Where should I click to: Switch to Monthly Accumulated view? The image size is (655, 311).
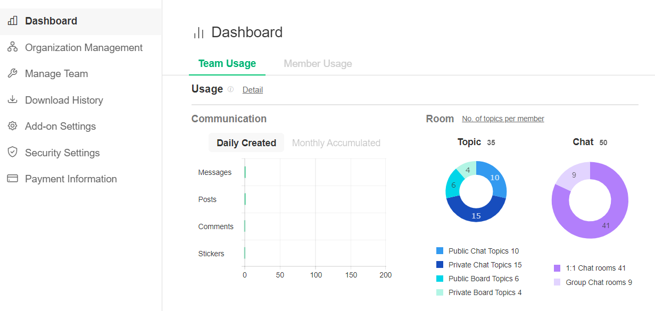(336, 143)
